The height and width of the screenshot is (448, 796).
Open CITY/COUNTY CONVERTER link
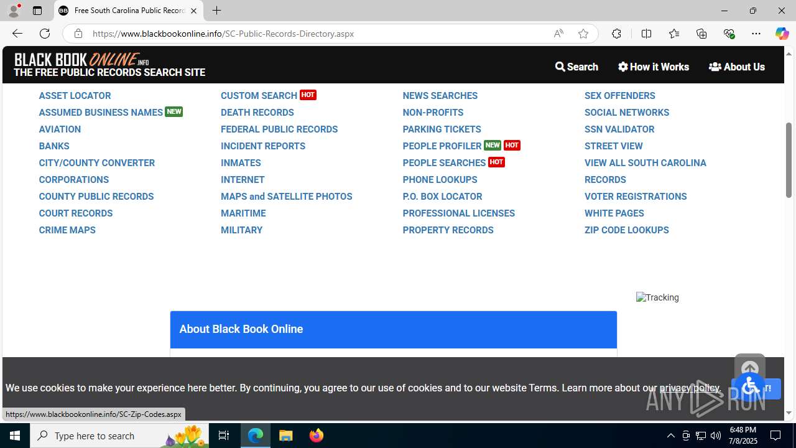97,163
